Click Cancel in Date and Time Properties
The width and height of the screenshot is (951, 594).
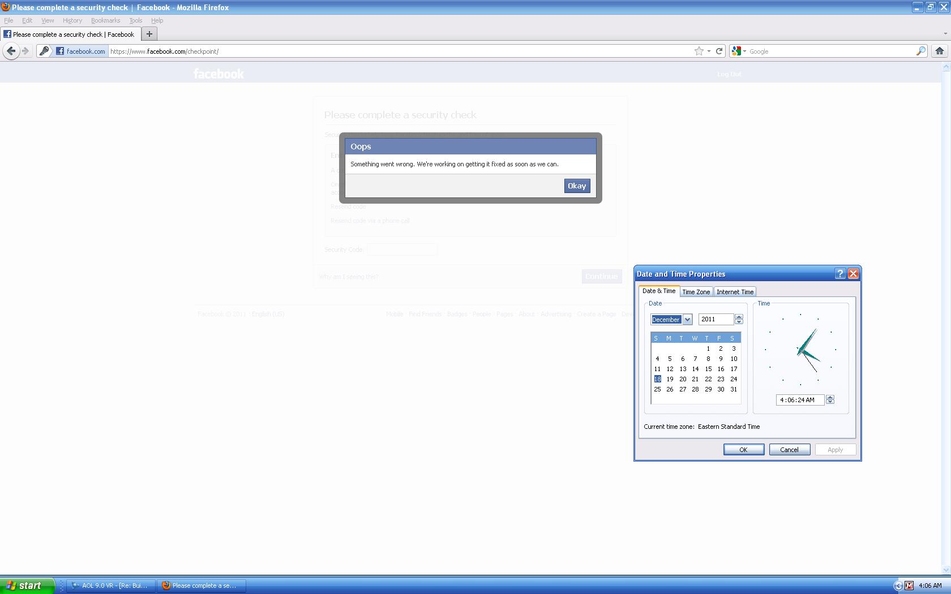click(789, 450)
